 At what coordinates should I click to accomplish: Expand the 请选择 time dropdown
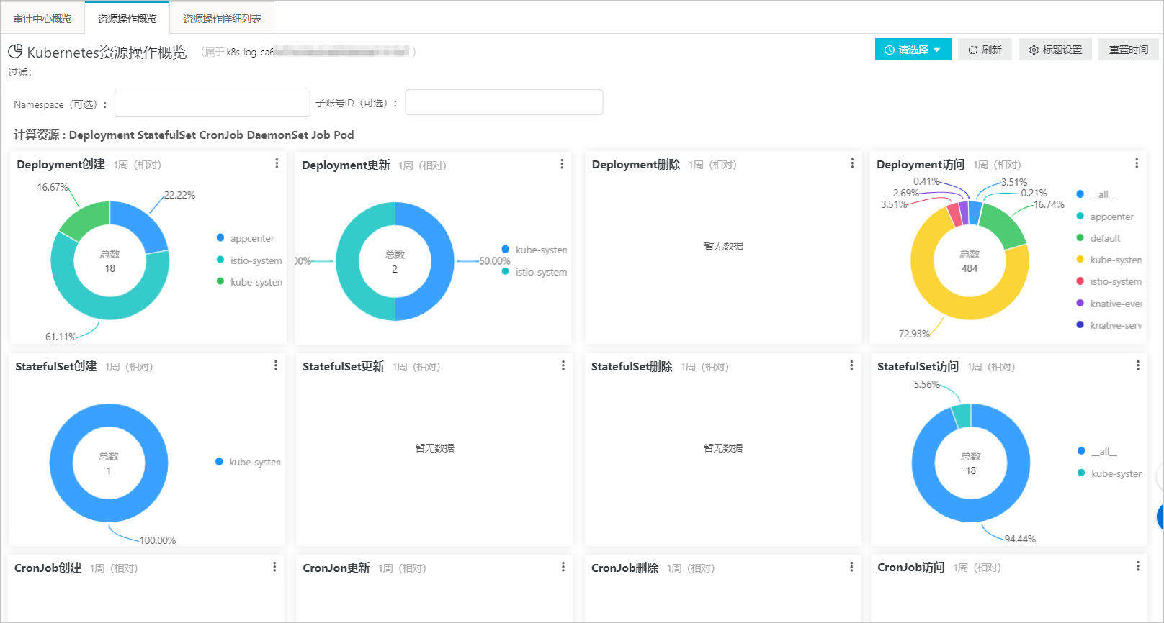pos(913,50)
